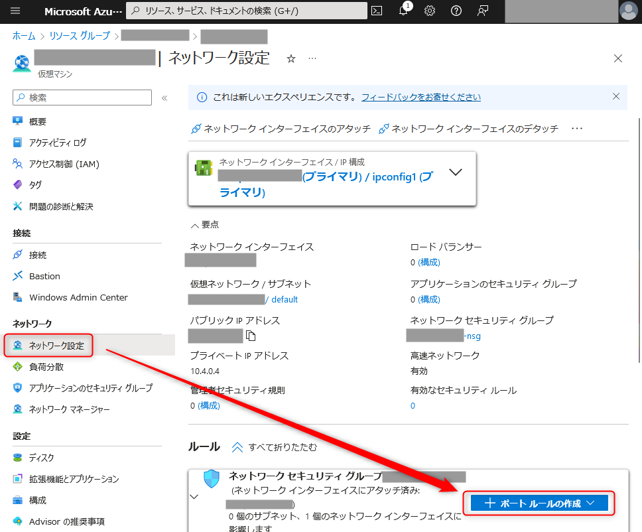
Task: Open ディスク under settings
Action: click(x=33, y=458)
